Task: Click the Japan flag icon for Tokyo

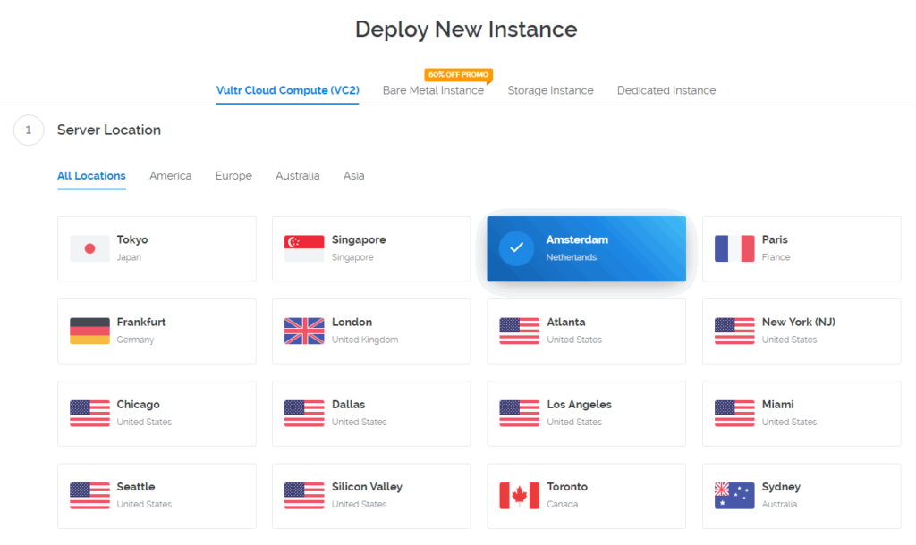Action: coord(89,248)
